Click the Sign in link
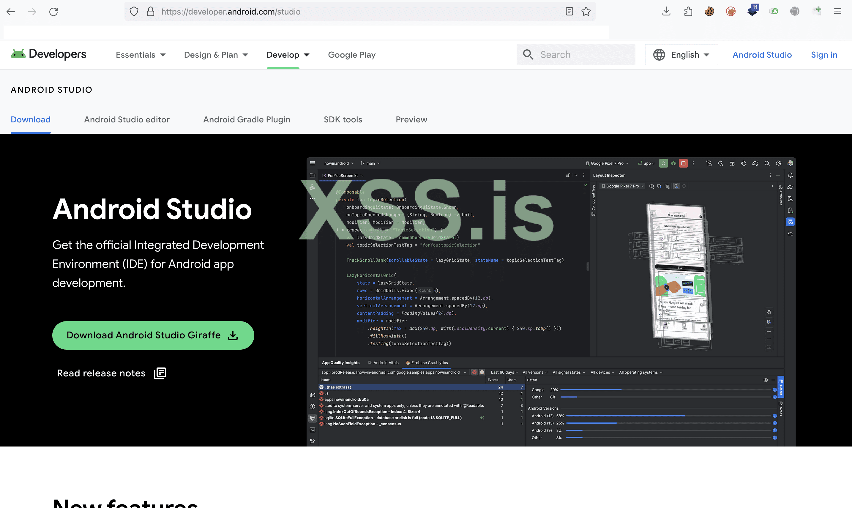Image resolution: width=852 pixels, height=508 pixels. point(823,55)
